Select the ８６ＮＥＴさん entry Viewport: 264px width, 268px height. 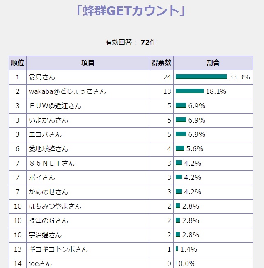point(52,163)
